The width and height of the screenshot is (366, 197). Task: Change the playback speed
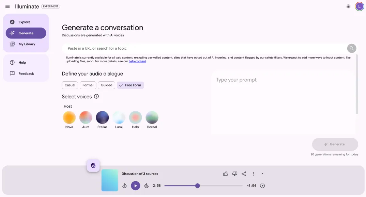262,186
